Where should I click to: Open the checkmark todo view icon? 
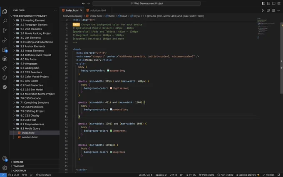pos(5,87)
